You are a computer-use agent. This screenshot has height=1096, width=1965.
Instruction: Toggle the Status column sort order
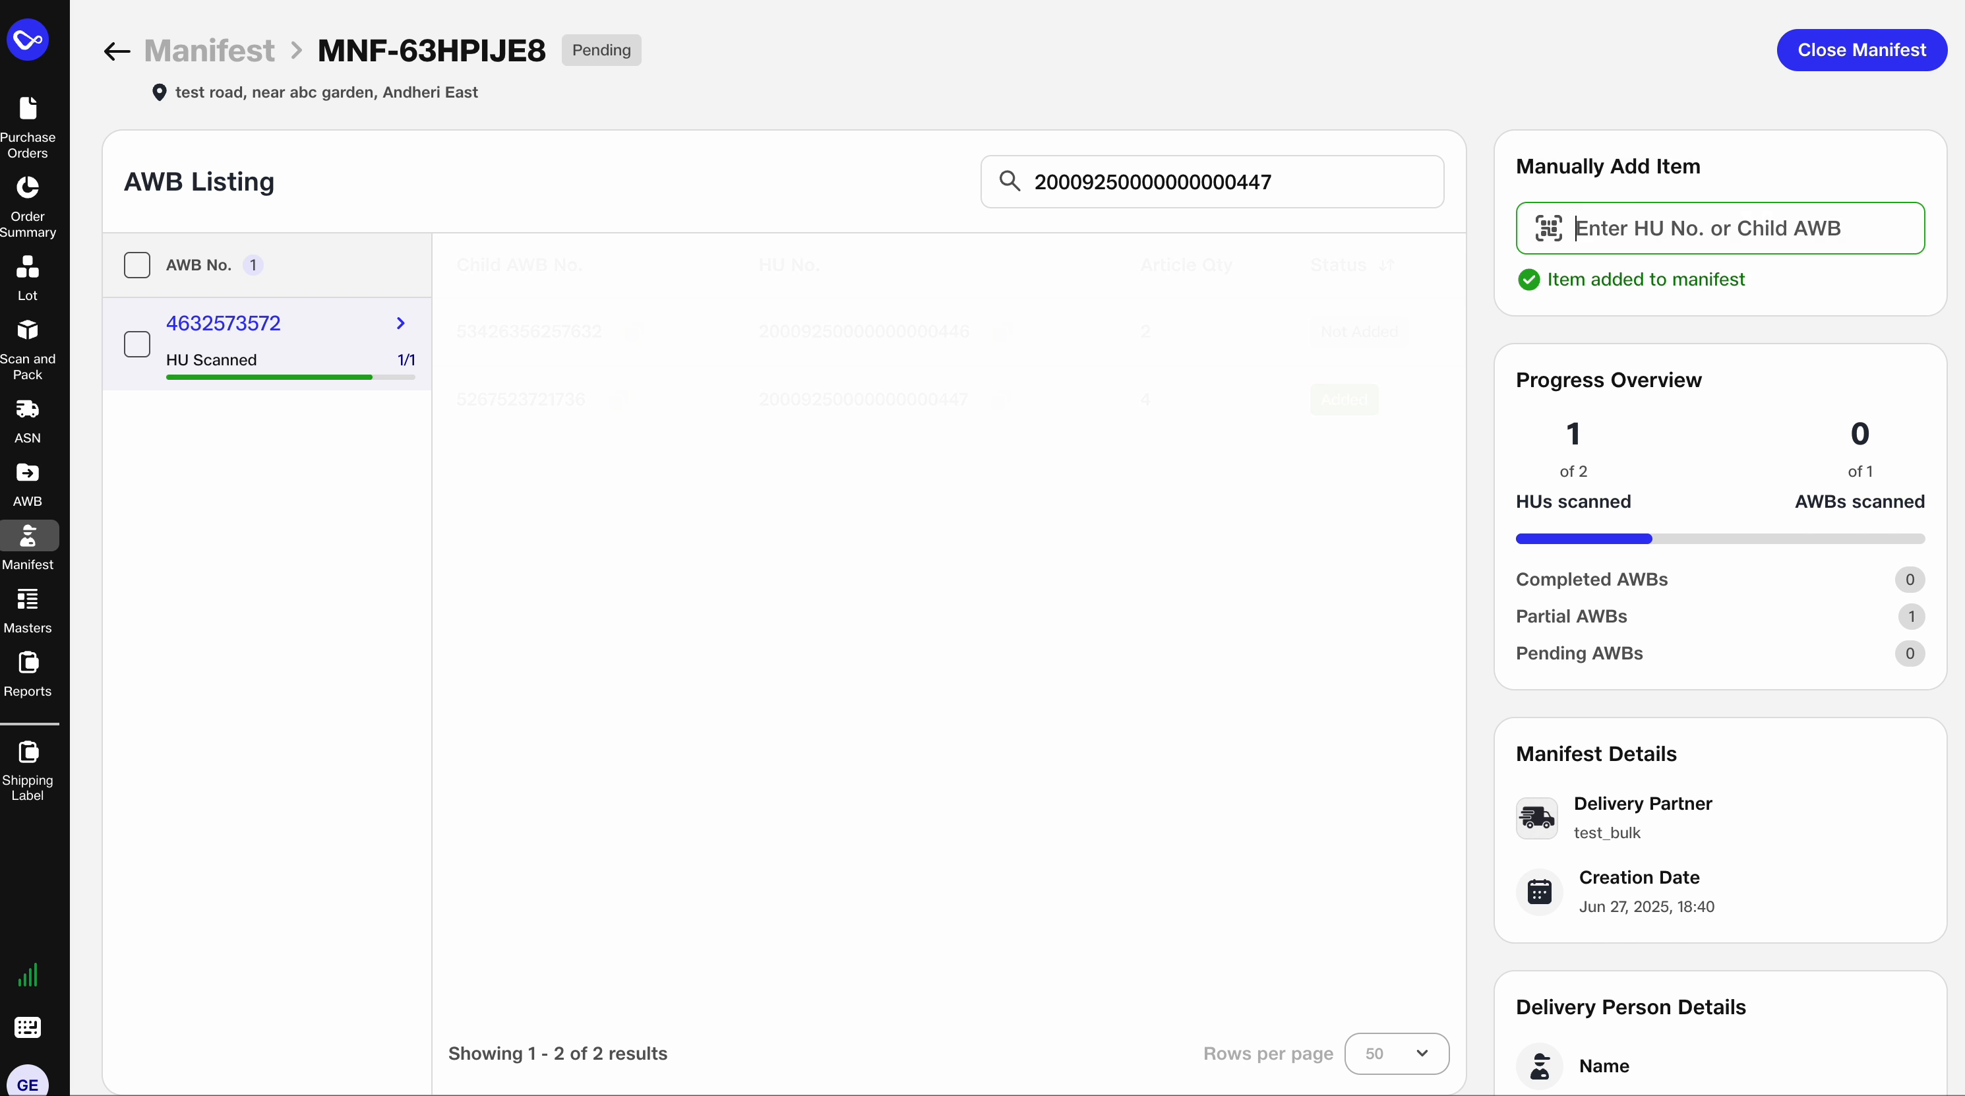tap(1386, 264)
